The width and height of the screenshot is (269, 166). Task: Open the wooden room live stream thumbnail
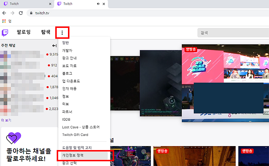[194, 156]
